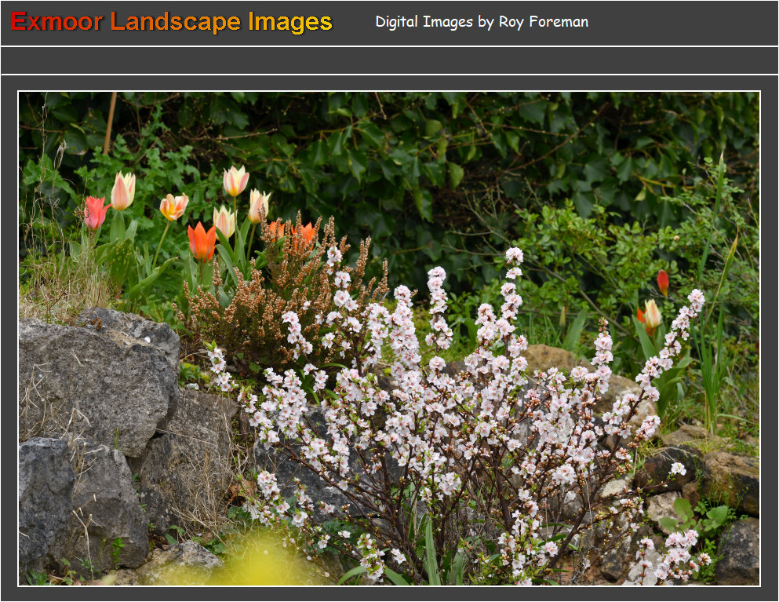Click the mossy rock at the photo's right edge

pos(730,480)
